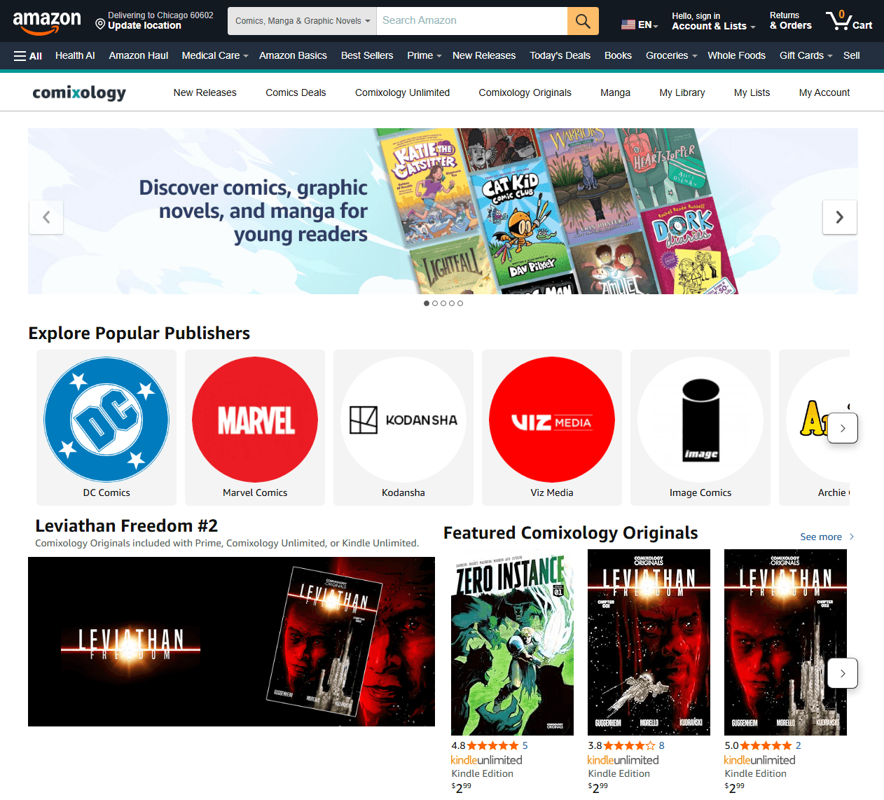Select the third carousel dot
884x800 pixels.
443,303
